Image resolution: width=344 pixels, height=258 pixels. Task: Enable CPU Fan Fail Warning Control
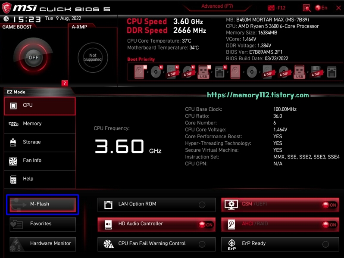click(x=202, y=244)
